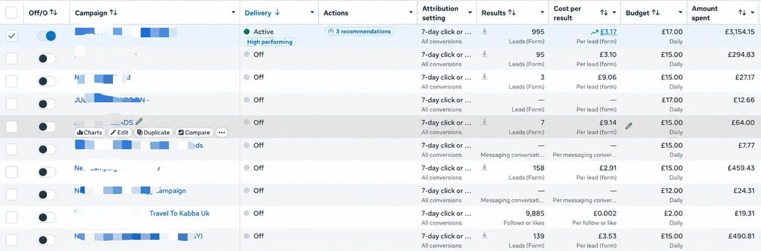
Task: Turn on the toggle for Travel To Kabba Uk
Action: [x=47, y=217]
